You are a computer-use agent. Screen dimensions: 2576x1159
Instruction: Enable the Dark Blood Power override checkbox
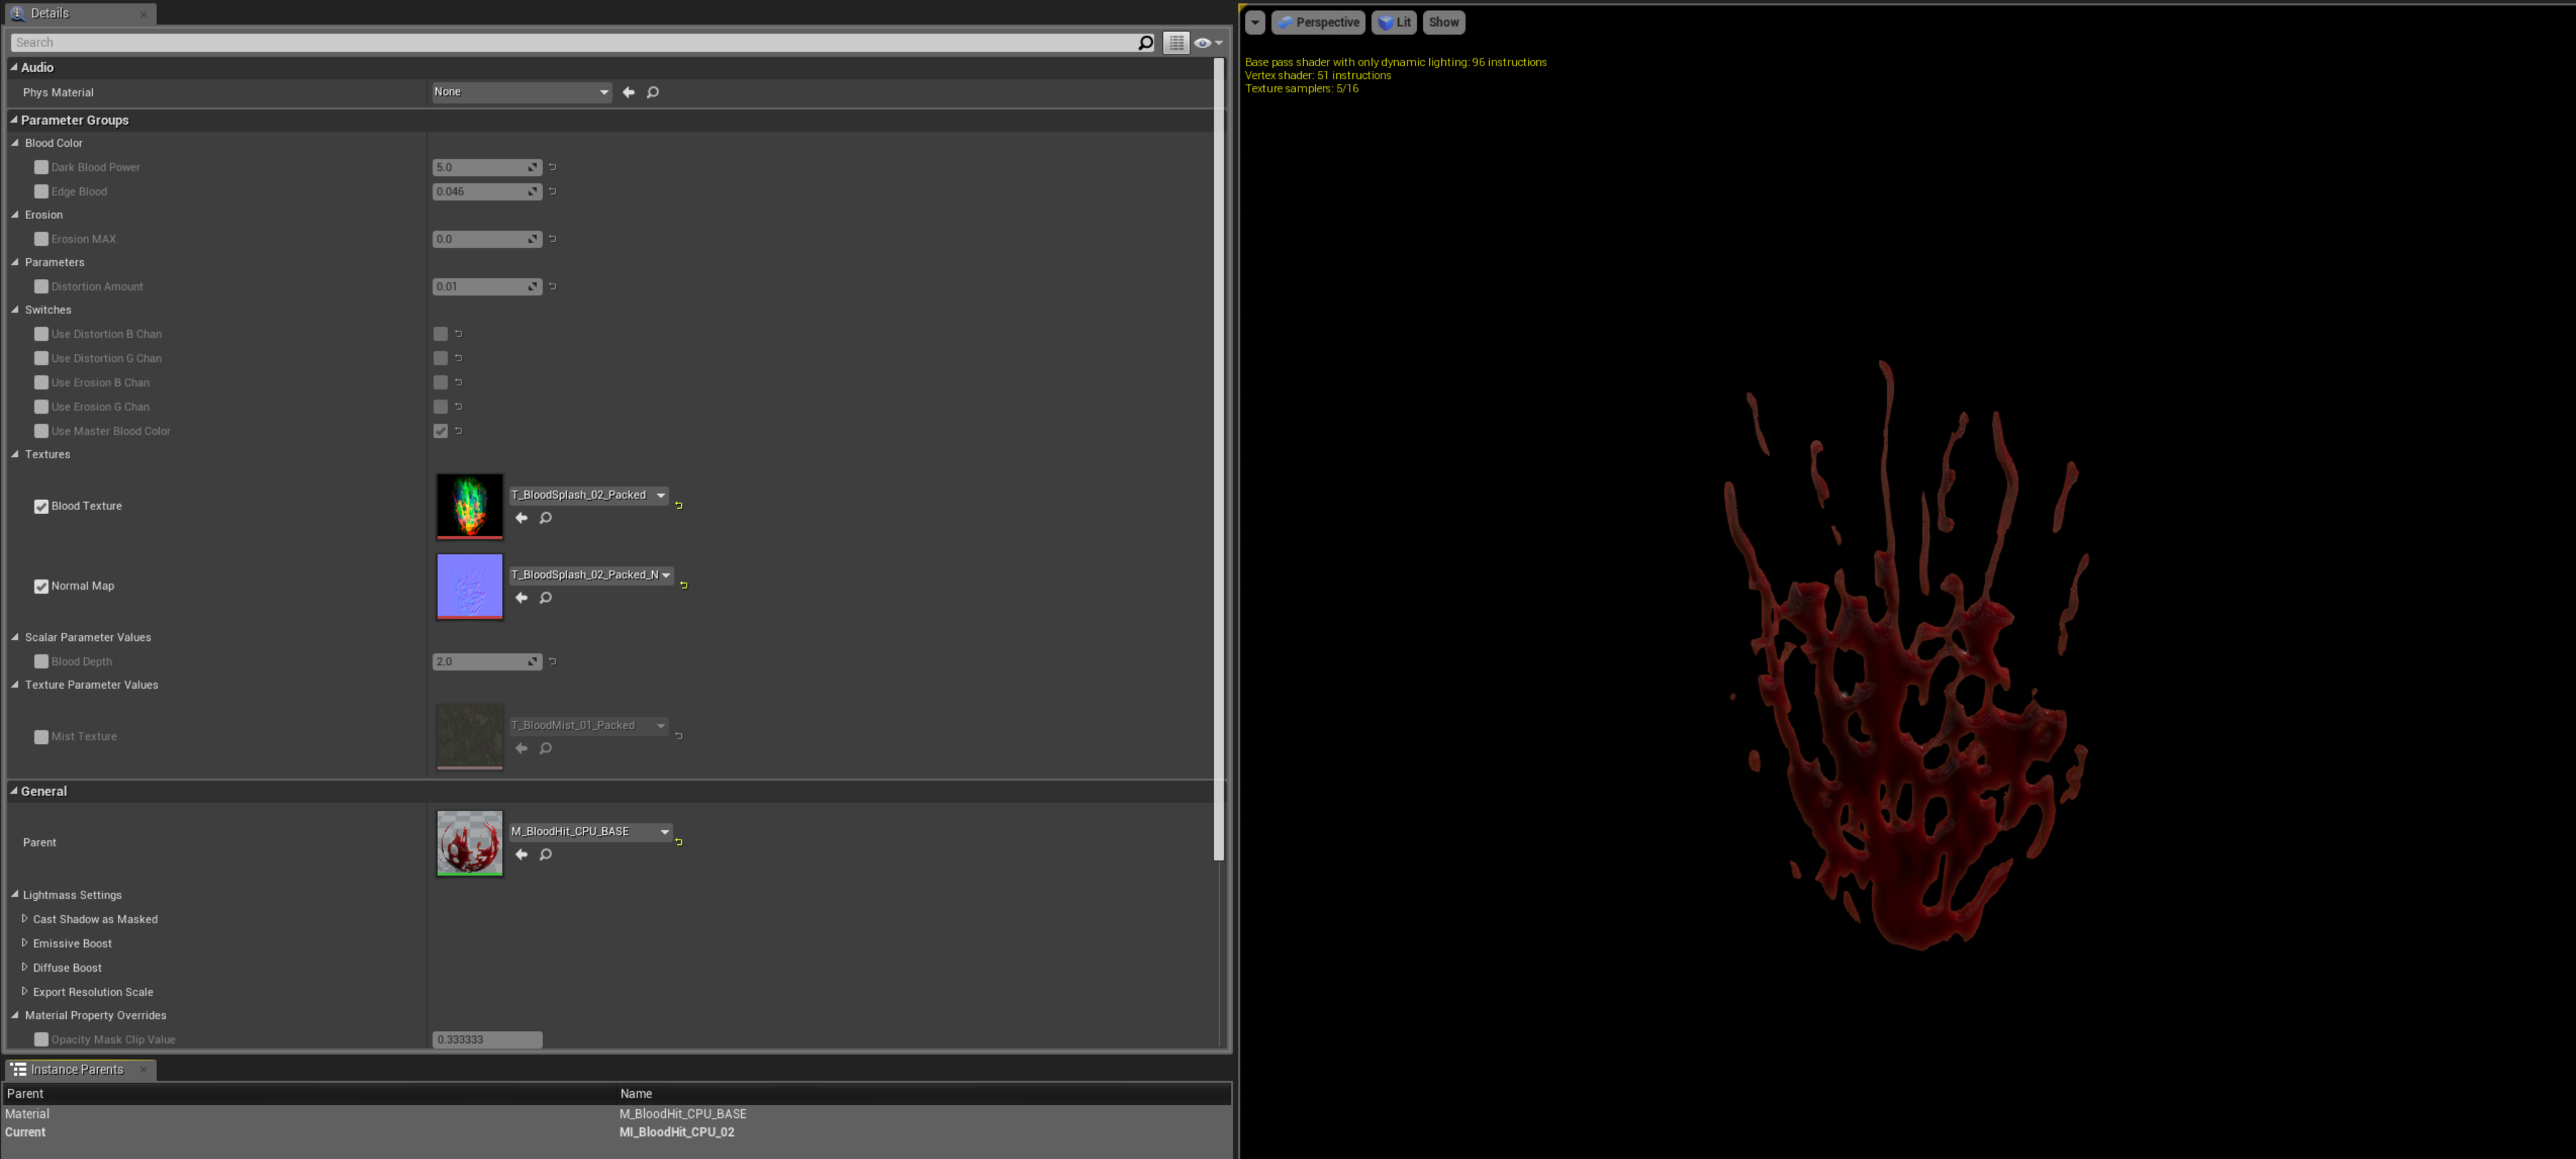41,167
